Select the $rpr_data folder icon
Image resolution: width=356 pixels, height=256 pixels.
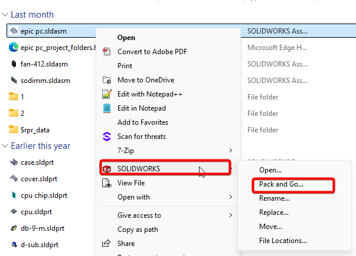14,129
